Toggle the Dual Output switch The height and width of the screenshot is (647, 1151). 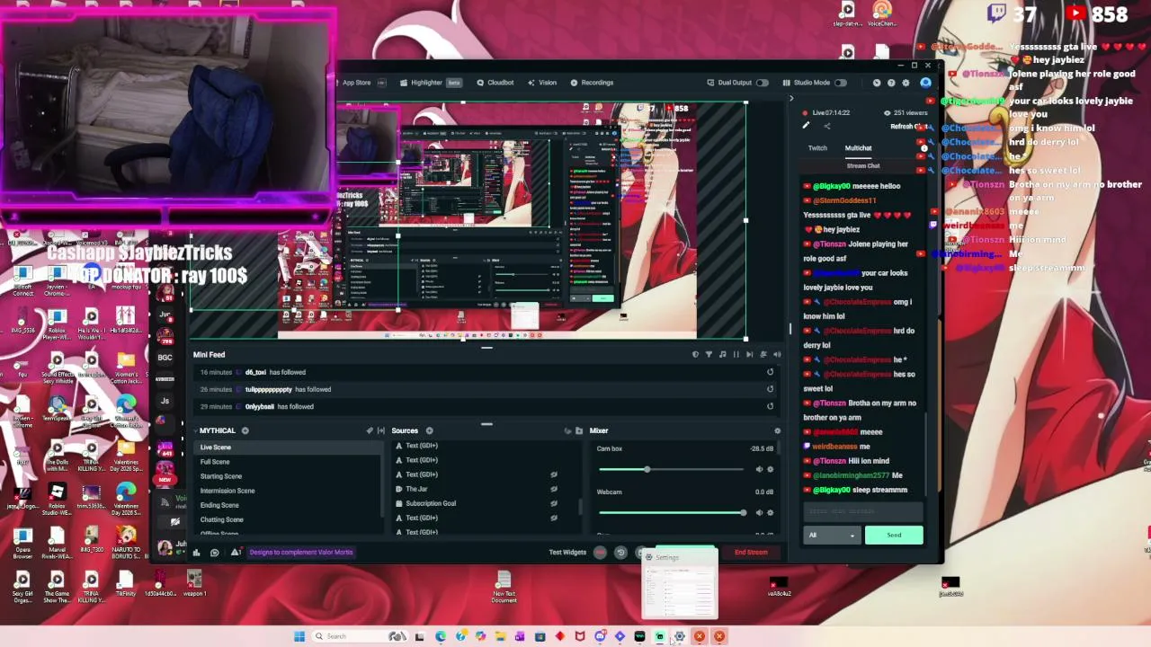pos(763,83)
